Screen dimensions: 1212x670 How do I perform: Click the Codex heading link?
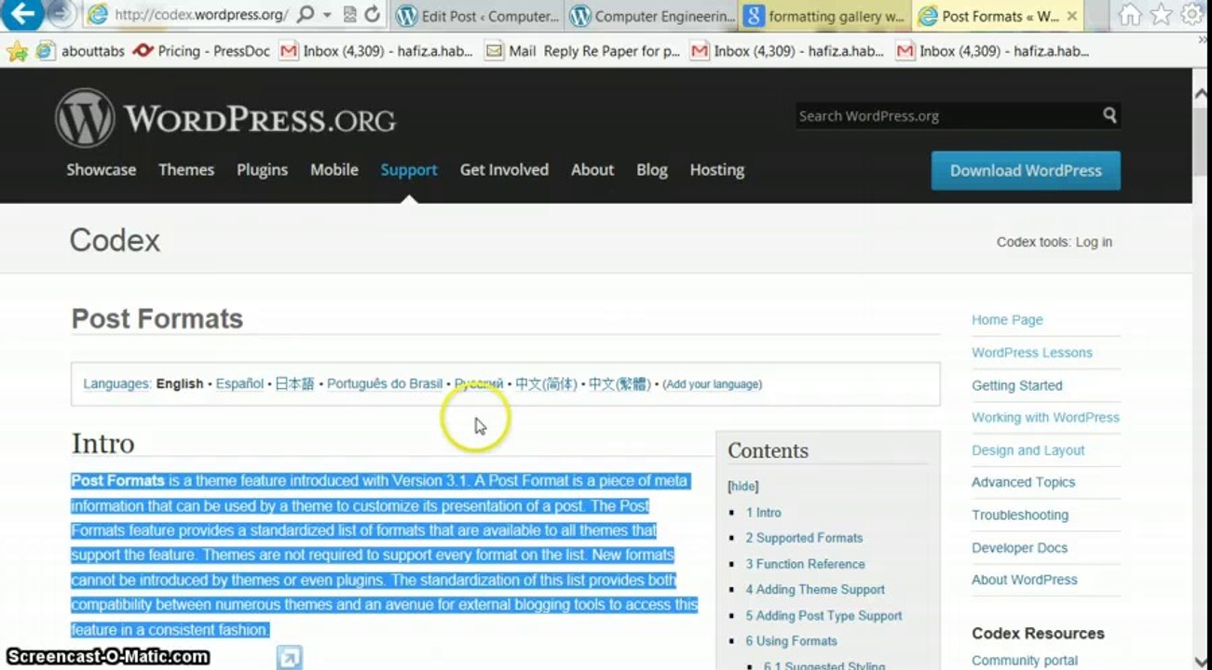[115, 241]
